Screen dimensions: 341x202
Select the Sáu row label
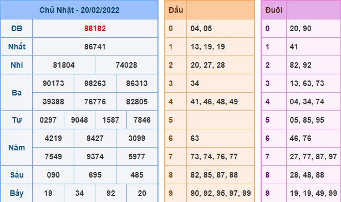(17, 175)
